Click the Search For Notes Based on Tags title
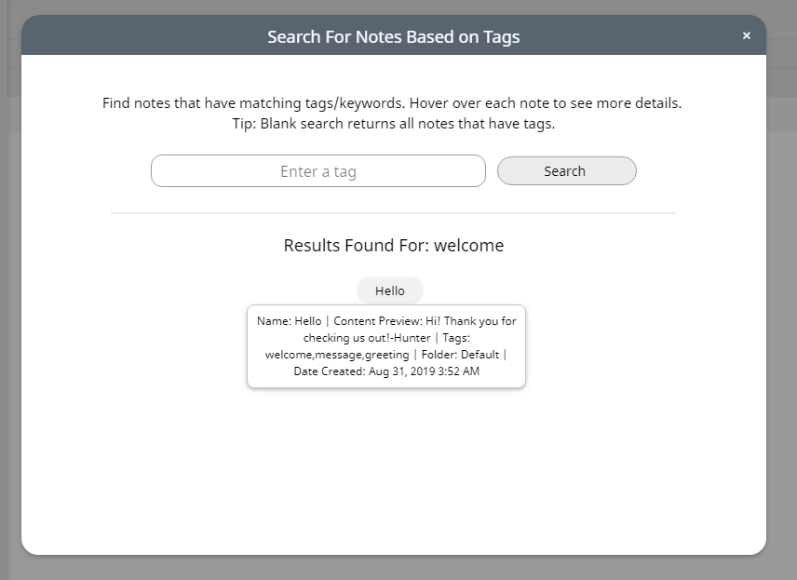 pos(394,36)
